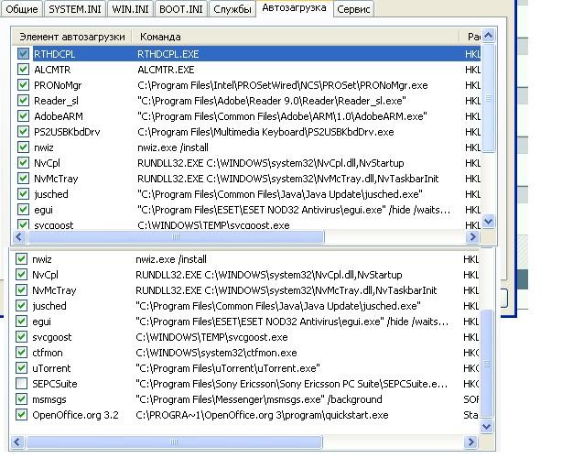Viewport: 573px width, 458px height.
Task: Select the RTHDCPL item name
Action: 54,54
